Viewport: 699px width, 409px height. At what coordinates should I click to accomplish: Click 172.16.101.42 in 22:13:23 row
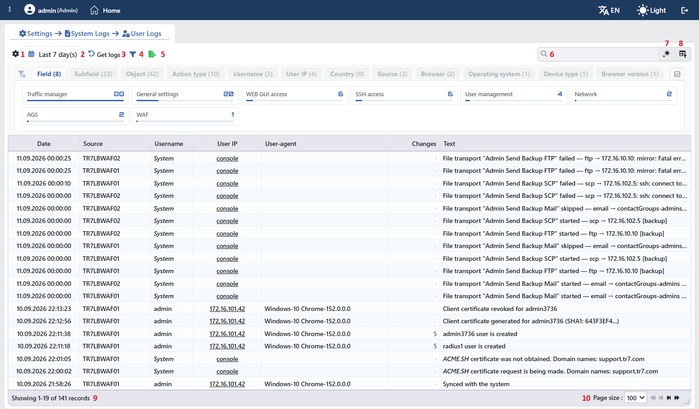(x=227, y=309)
